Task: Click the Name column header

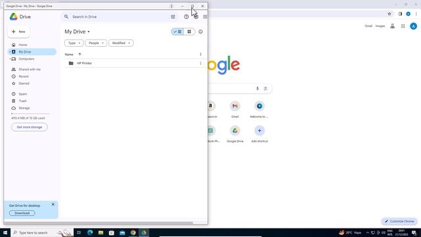Action: [69, 54]
